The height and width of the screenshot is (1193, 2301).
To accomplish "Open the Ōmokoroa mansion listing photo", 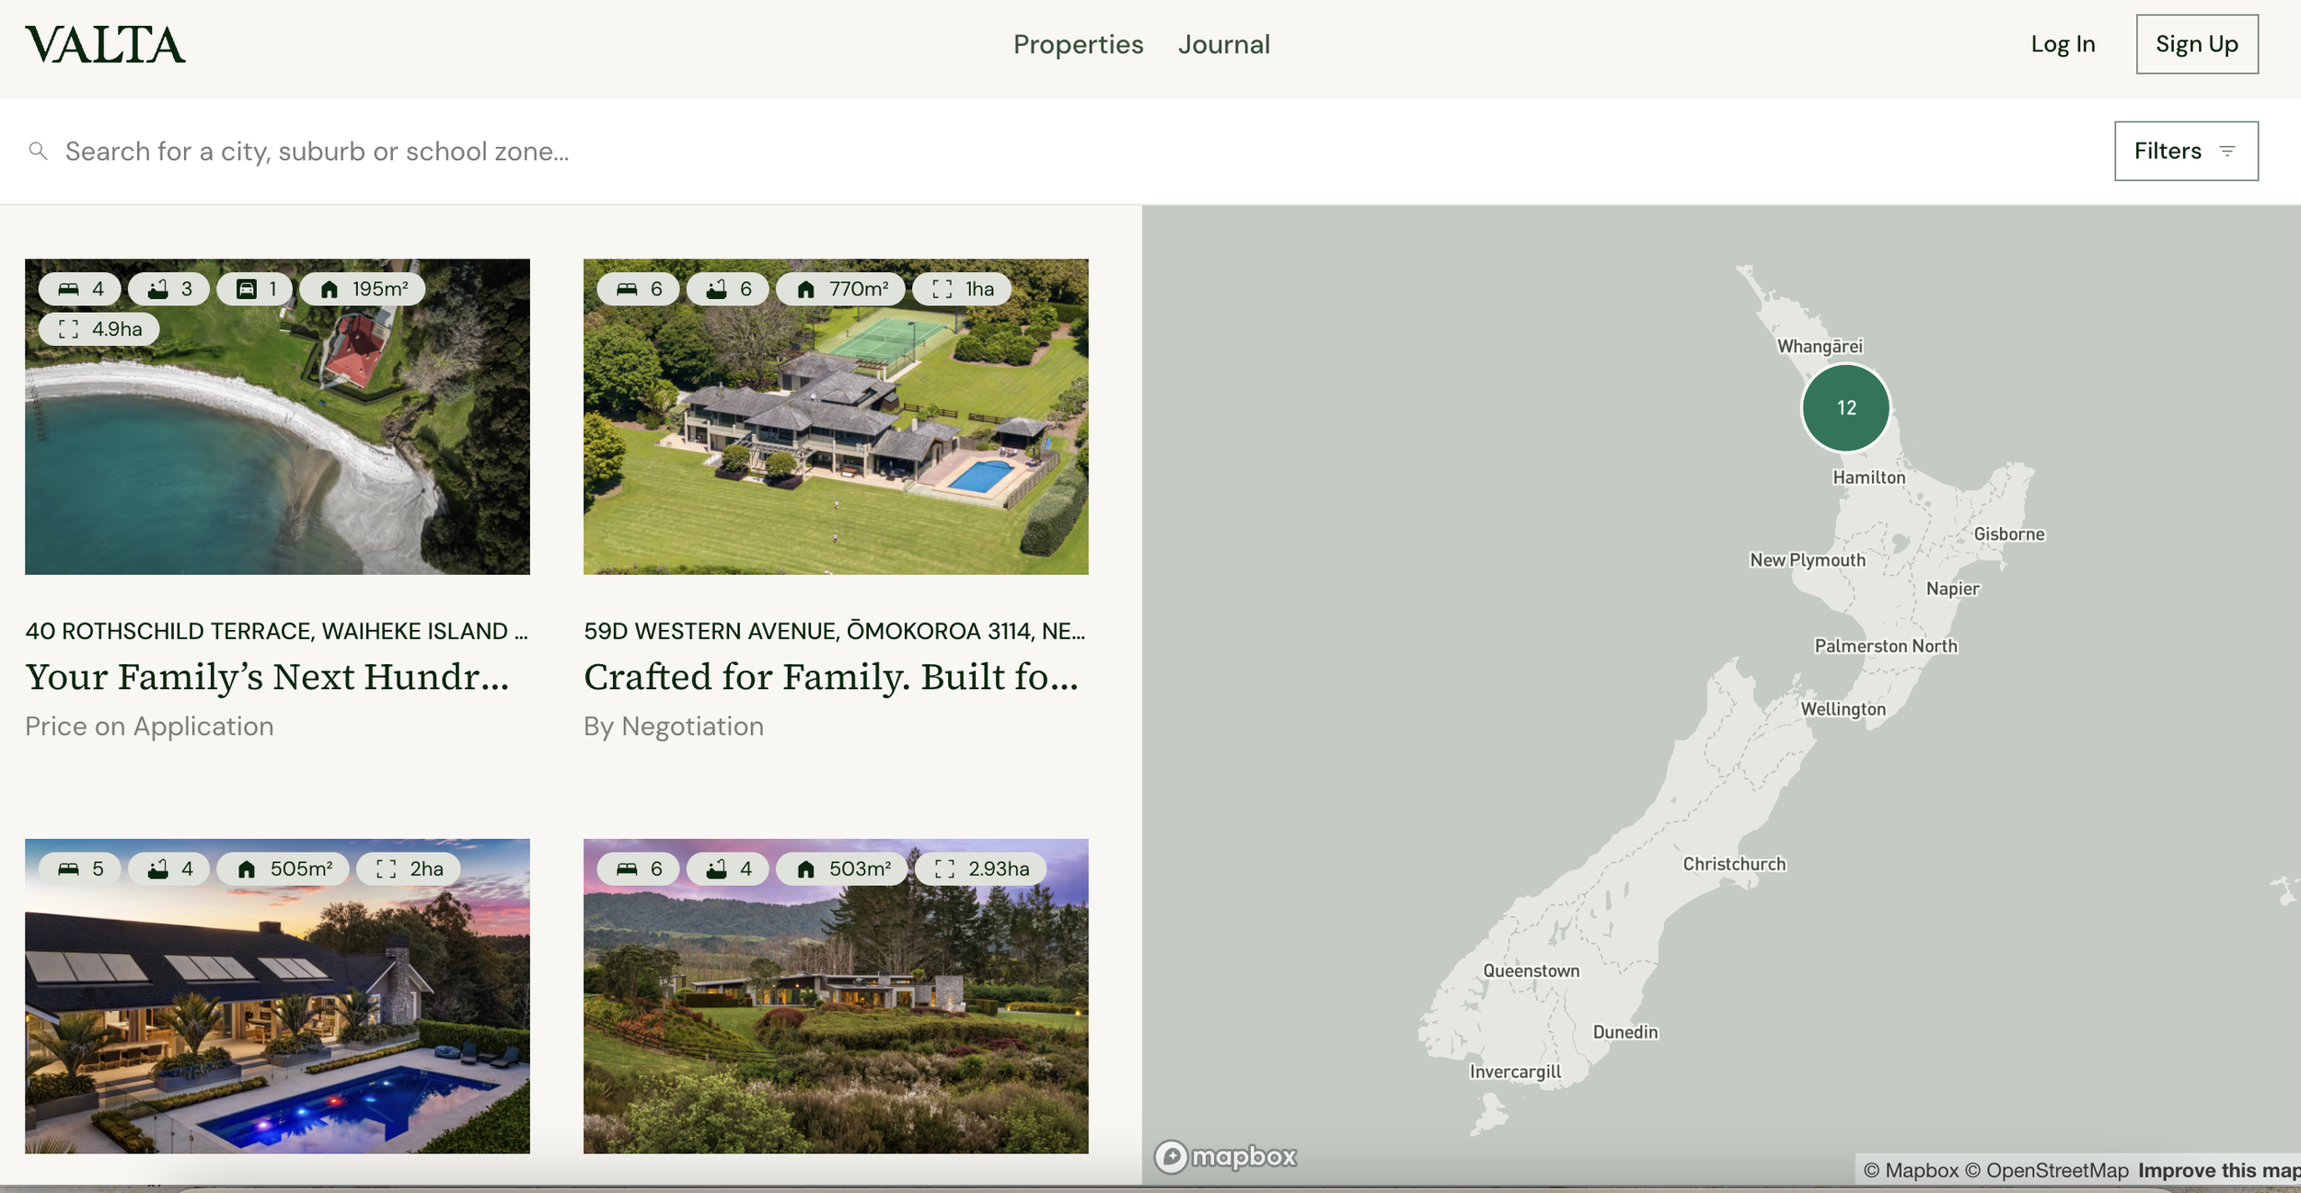I will point(835,417).
